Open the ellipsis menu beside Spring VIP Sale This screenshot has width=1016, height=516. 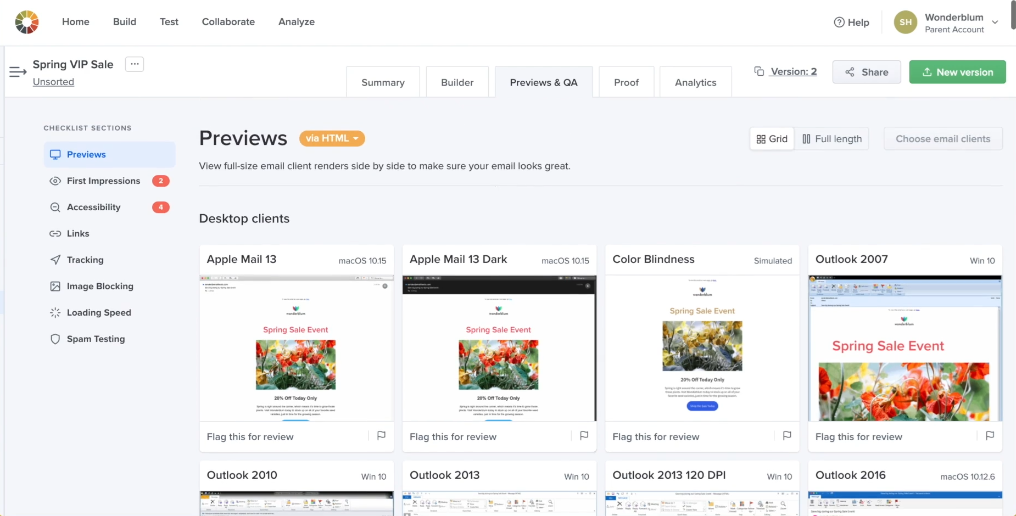pos(135,64)
